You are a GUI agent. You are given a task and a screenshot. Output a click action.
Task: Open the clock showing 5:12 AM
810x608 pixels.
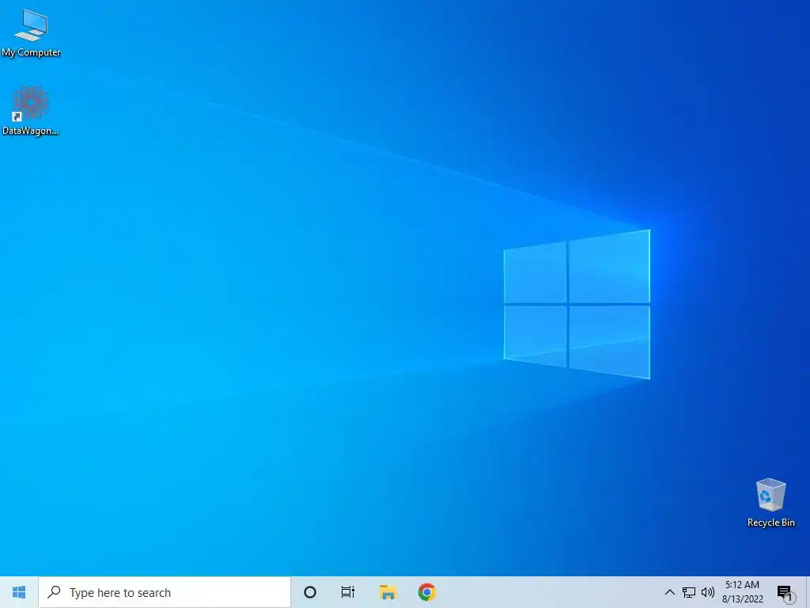point(742,592)
